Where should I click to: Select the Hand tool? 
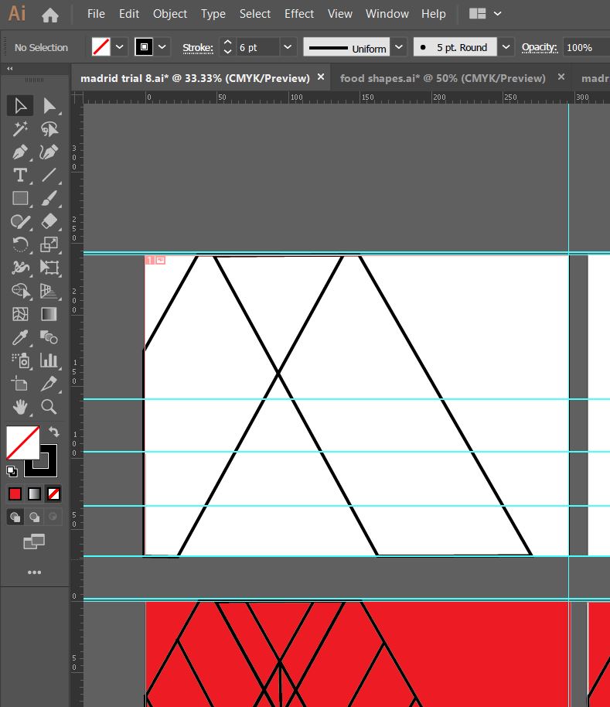20,407
